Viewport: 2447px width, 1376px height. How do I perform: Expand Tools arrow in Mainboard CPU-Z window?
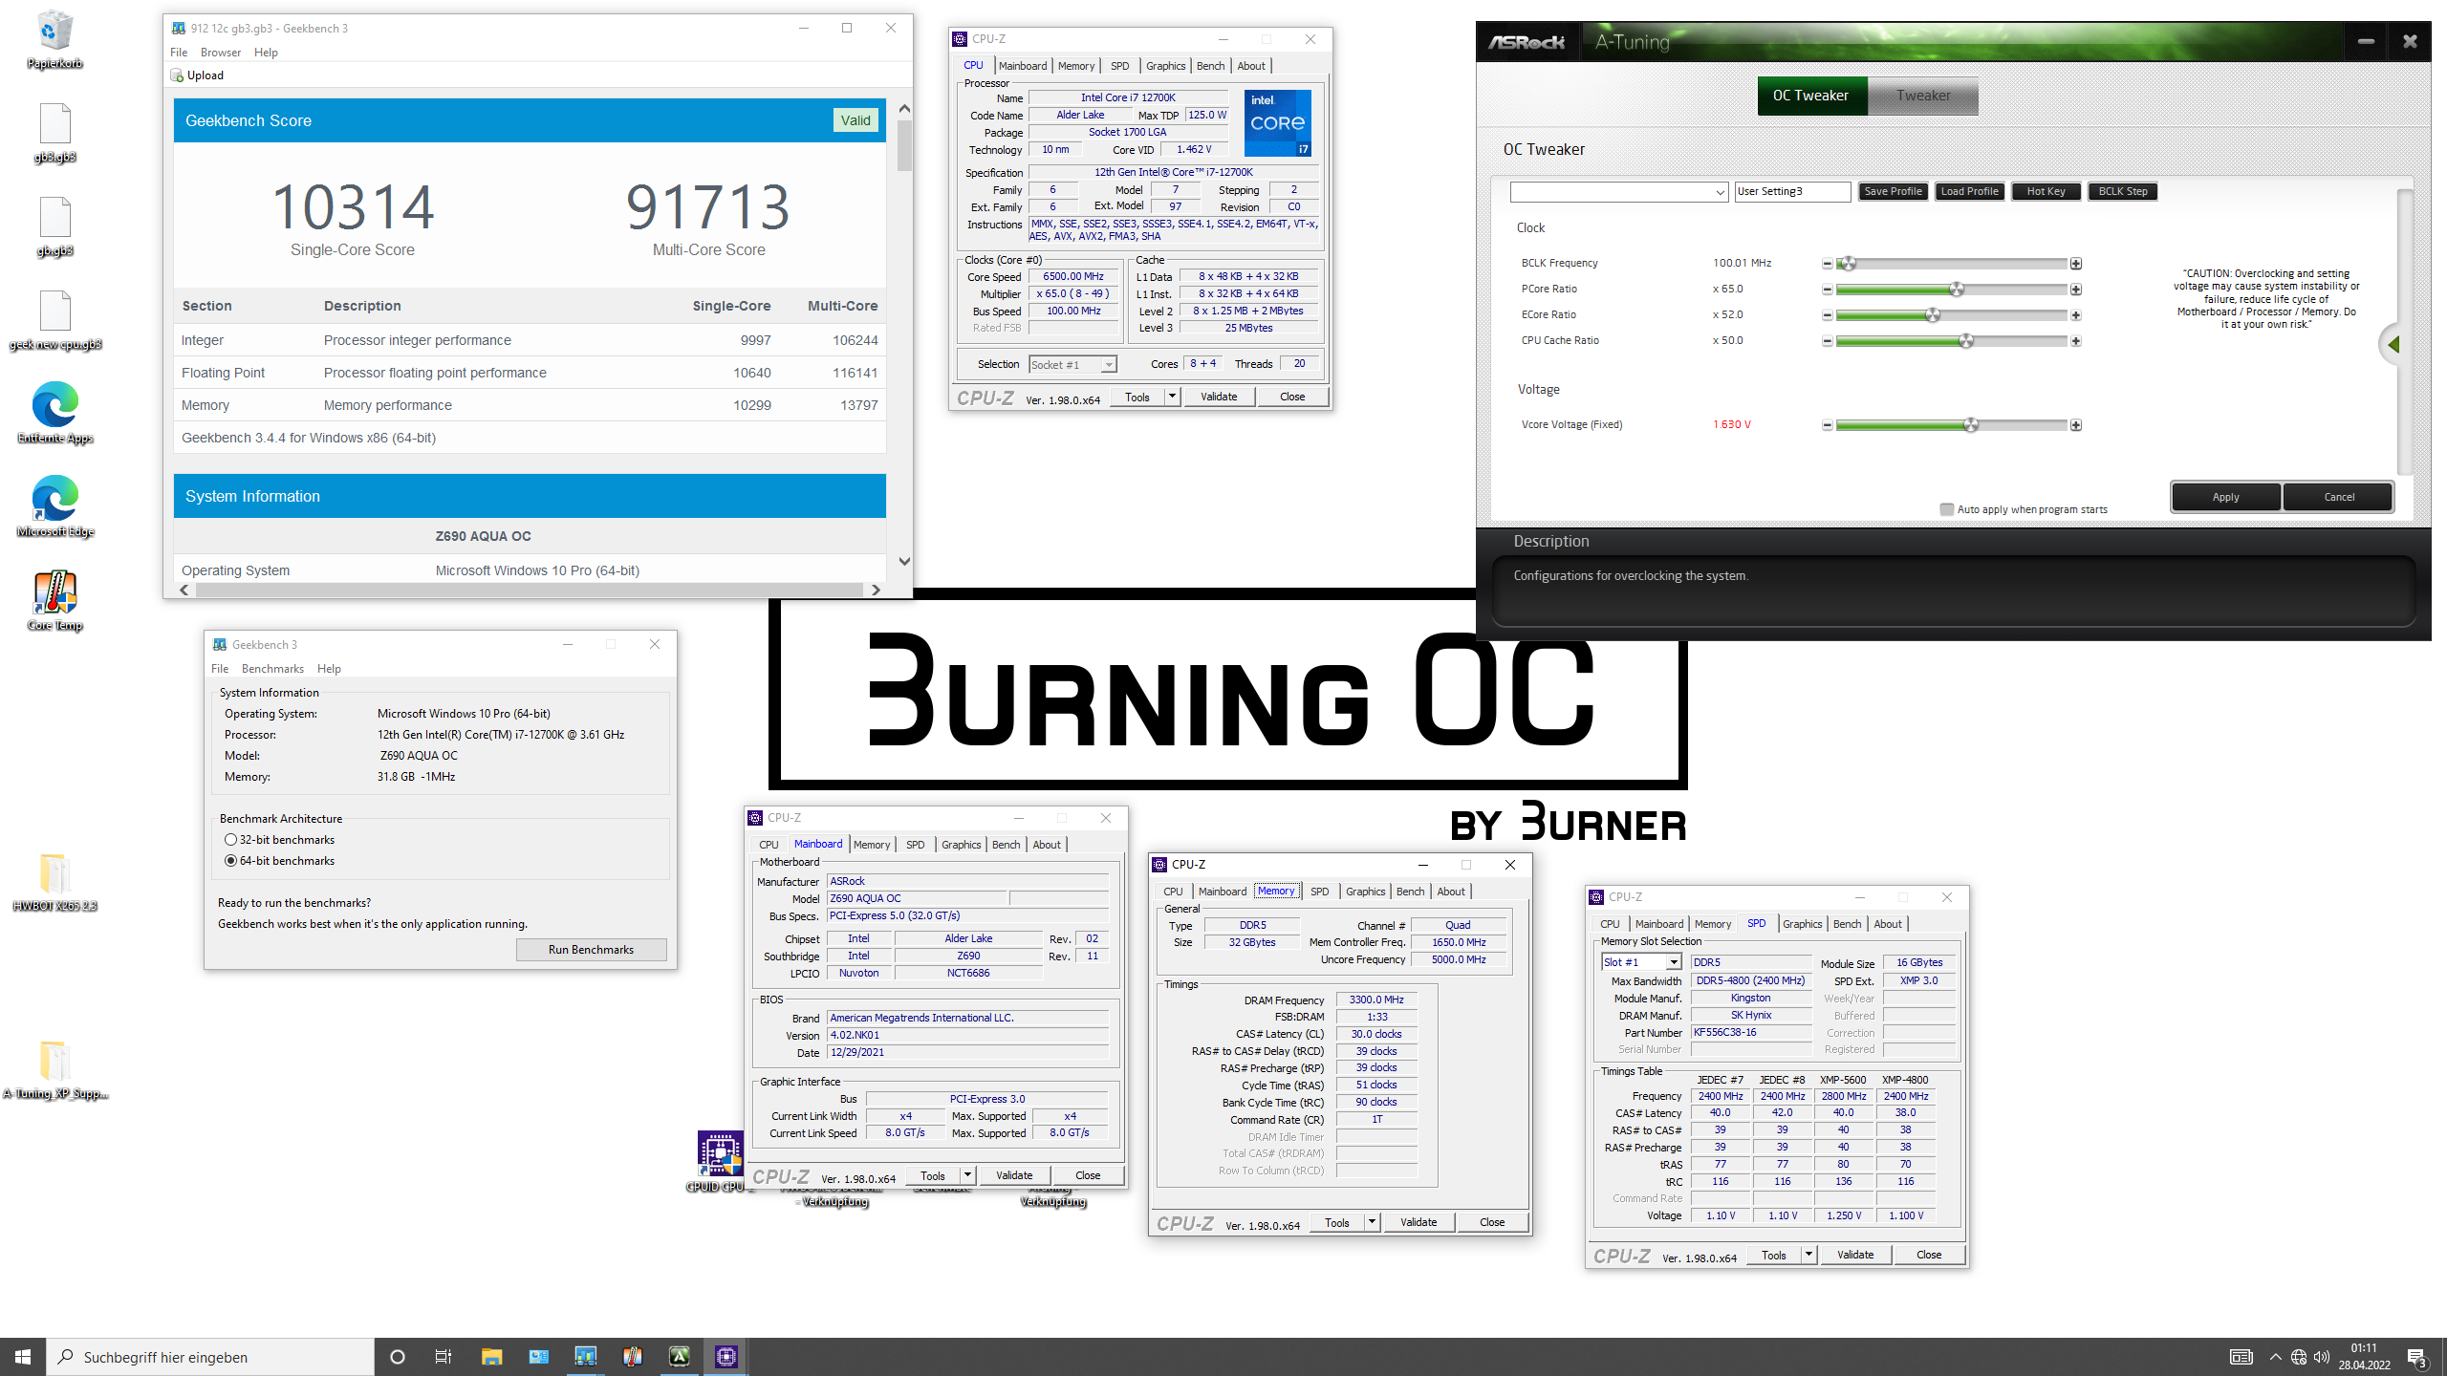coord(967,1175)
